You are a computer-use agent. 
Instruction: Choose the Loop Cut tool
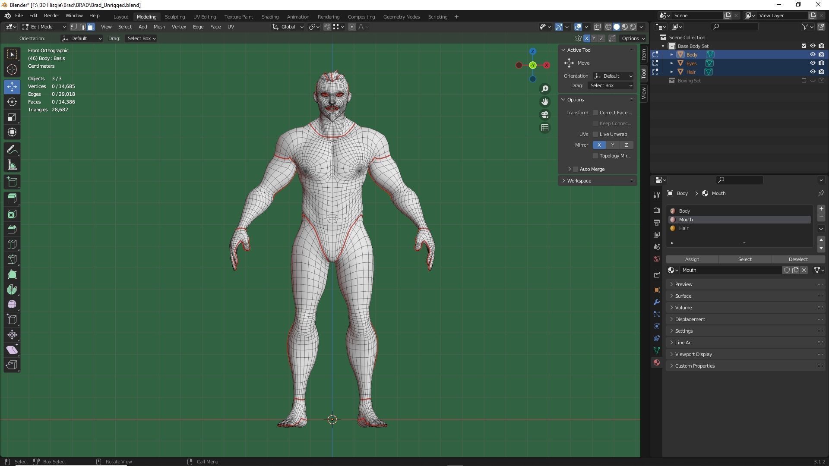point(12,244)
